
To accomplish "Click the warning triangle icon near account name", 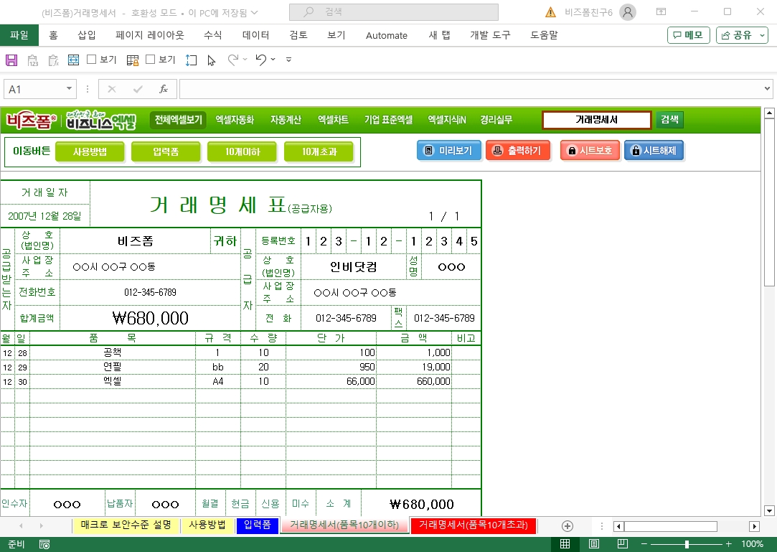I will 550,12.
